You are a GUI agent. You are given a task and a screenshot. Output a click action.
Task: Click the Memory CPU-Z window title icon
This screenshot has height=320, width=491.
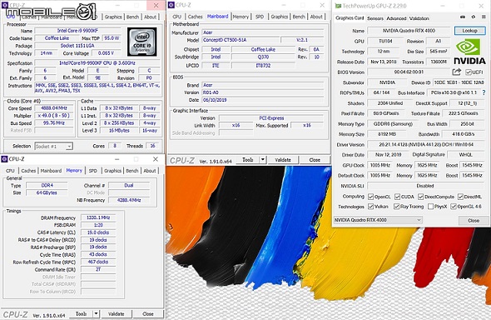(4, 159)
